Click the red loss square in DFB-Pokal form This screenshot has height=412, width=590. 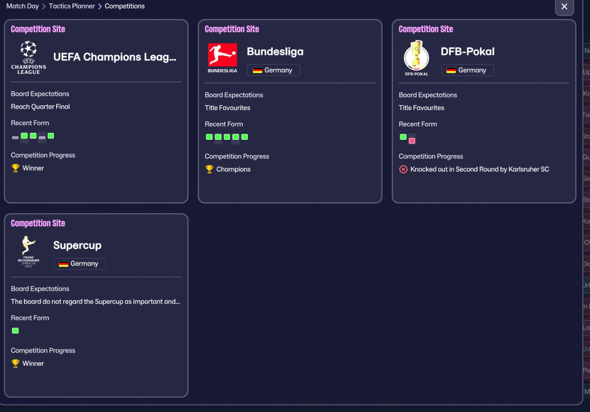[412, 140]
